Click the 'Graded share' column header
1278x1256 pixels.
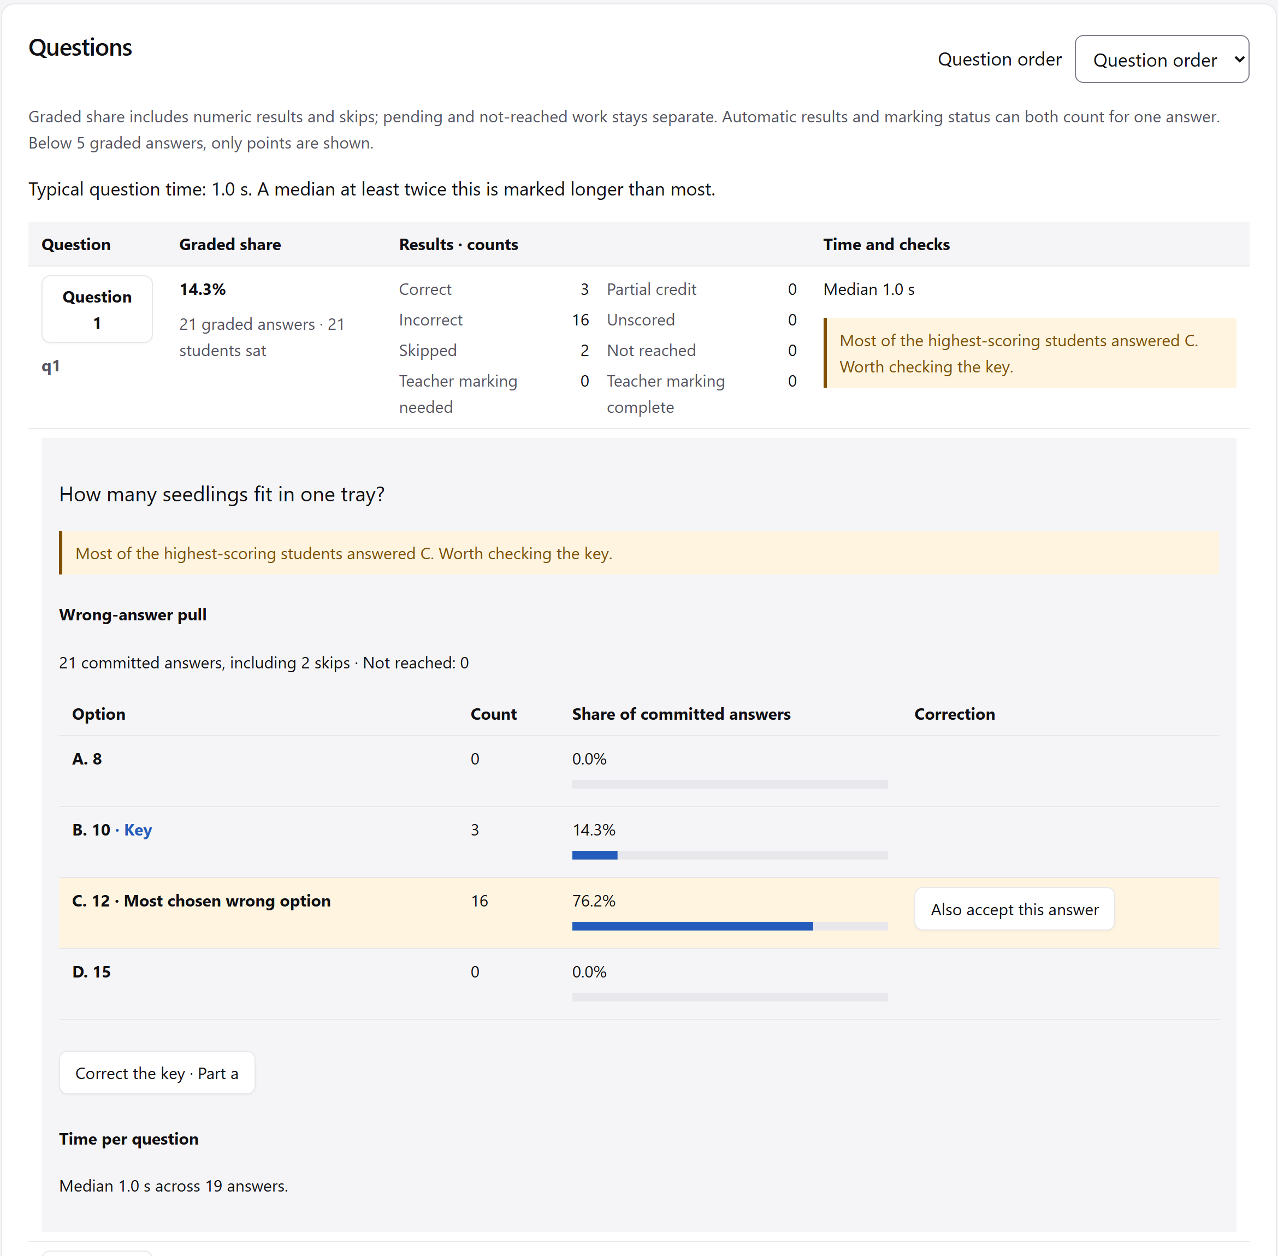pyautogui.click(x=230, y=245)
